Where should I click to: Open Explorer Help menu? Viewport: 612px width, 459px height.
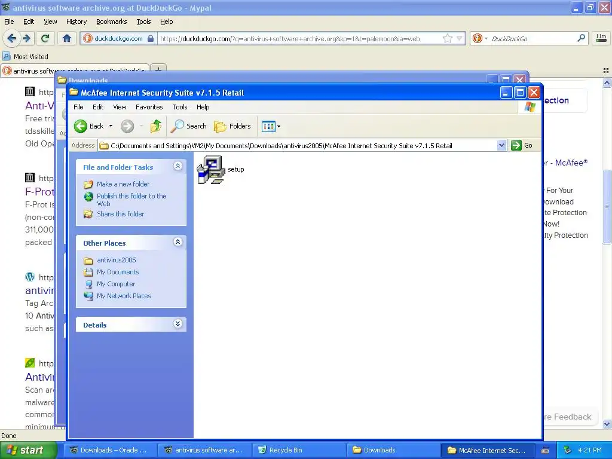point(203,107)
